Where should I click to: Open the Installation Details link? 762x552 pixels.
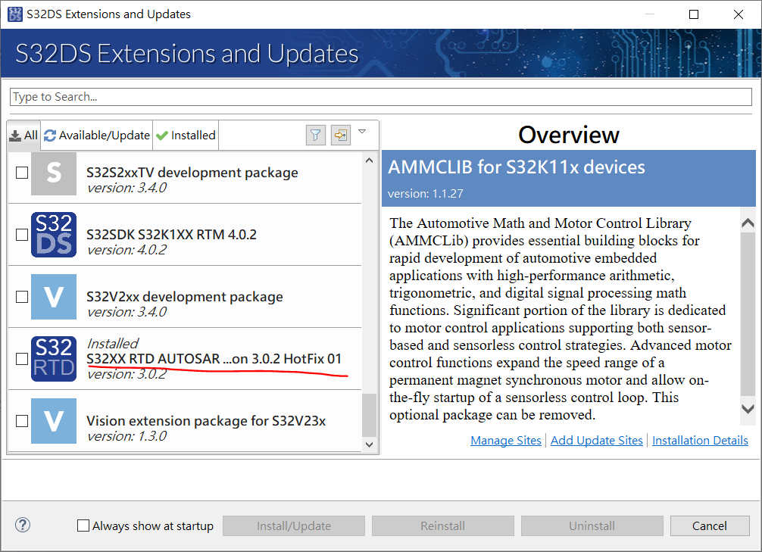700,440
